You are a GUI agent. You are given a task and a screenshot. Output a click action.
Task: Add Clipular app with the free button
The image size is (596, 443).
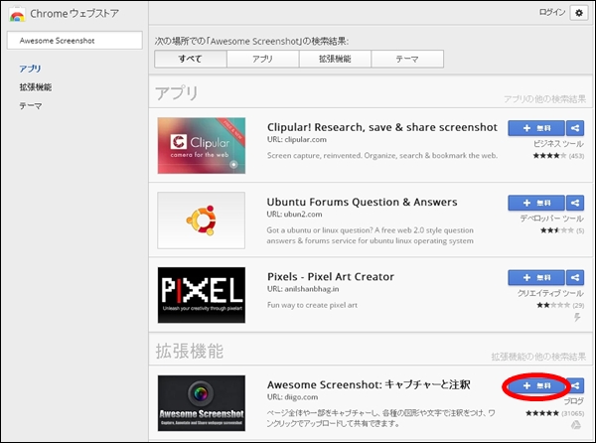tap(536, 128)
